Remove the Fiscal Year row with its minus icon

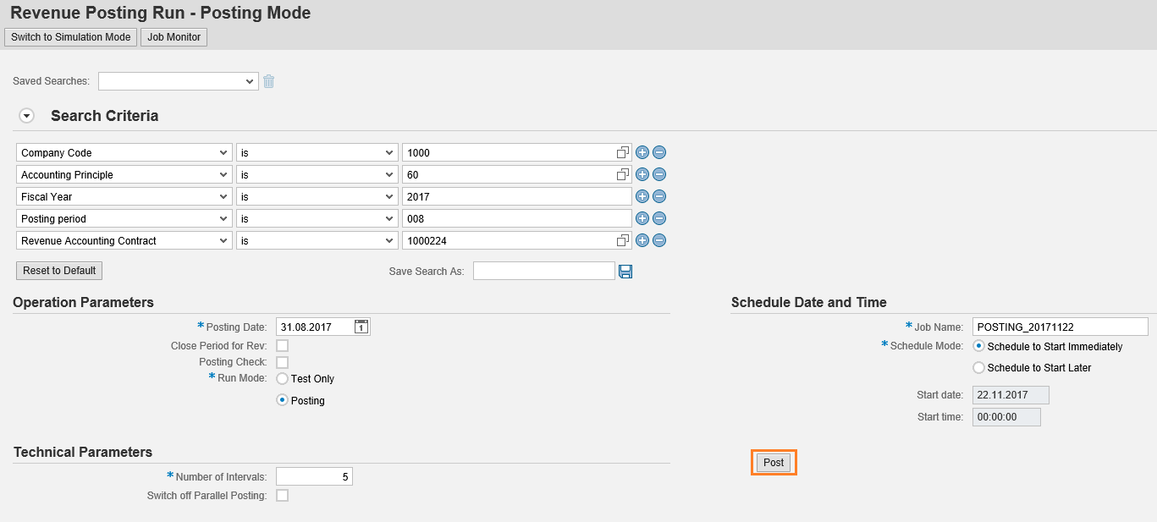(658, 195)
